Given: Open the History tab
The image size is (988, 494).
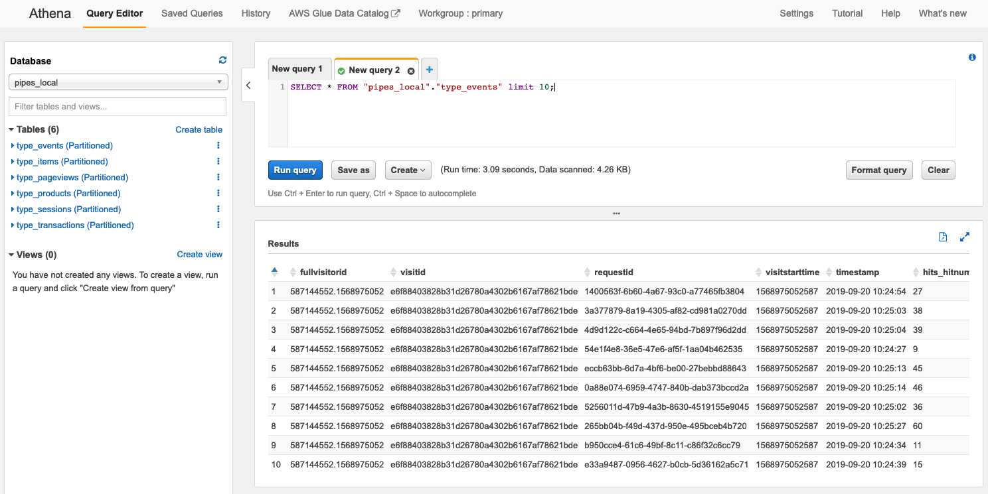Looking at the screenshot, I should coord(256,13).
